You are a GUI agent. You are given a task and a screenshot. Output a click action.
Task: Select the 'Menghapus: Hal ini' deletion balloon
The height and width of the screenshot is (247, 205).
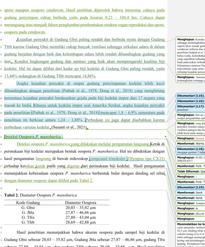coord(190,116)
